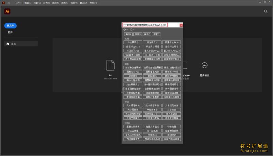Select the "-" radio button
273x156 pixels.
coord(131,29)
